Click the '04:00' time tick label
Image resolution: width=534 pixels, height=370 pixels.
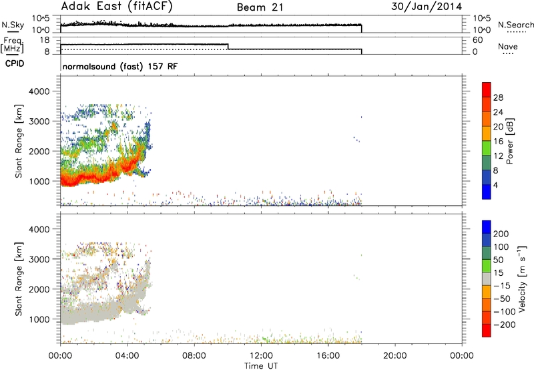[127, 356]
